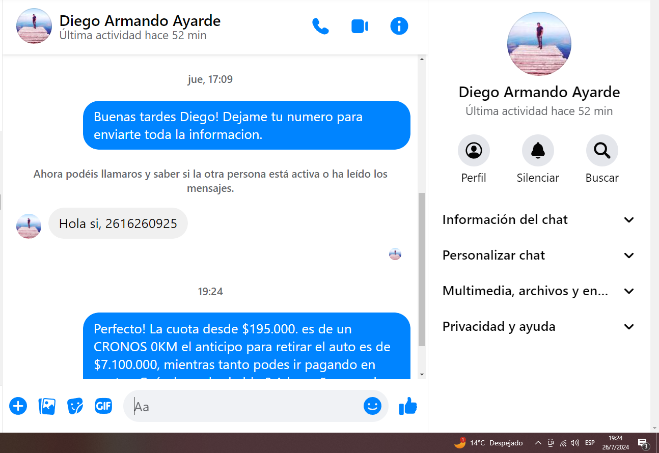Attach a photo using the image icon
The width and height of the screenshot is (659, 453).
click(47, 406)
